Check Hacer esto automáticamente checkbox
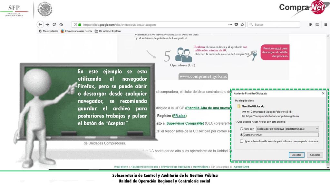 pos(241,141)
